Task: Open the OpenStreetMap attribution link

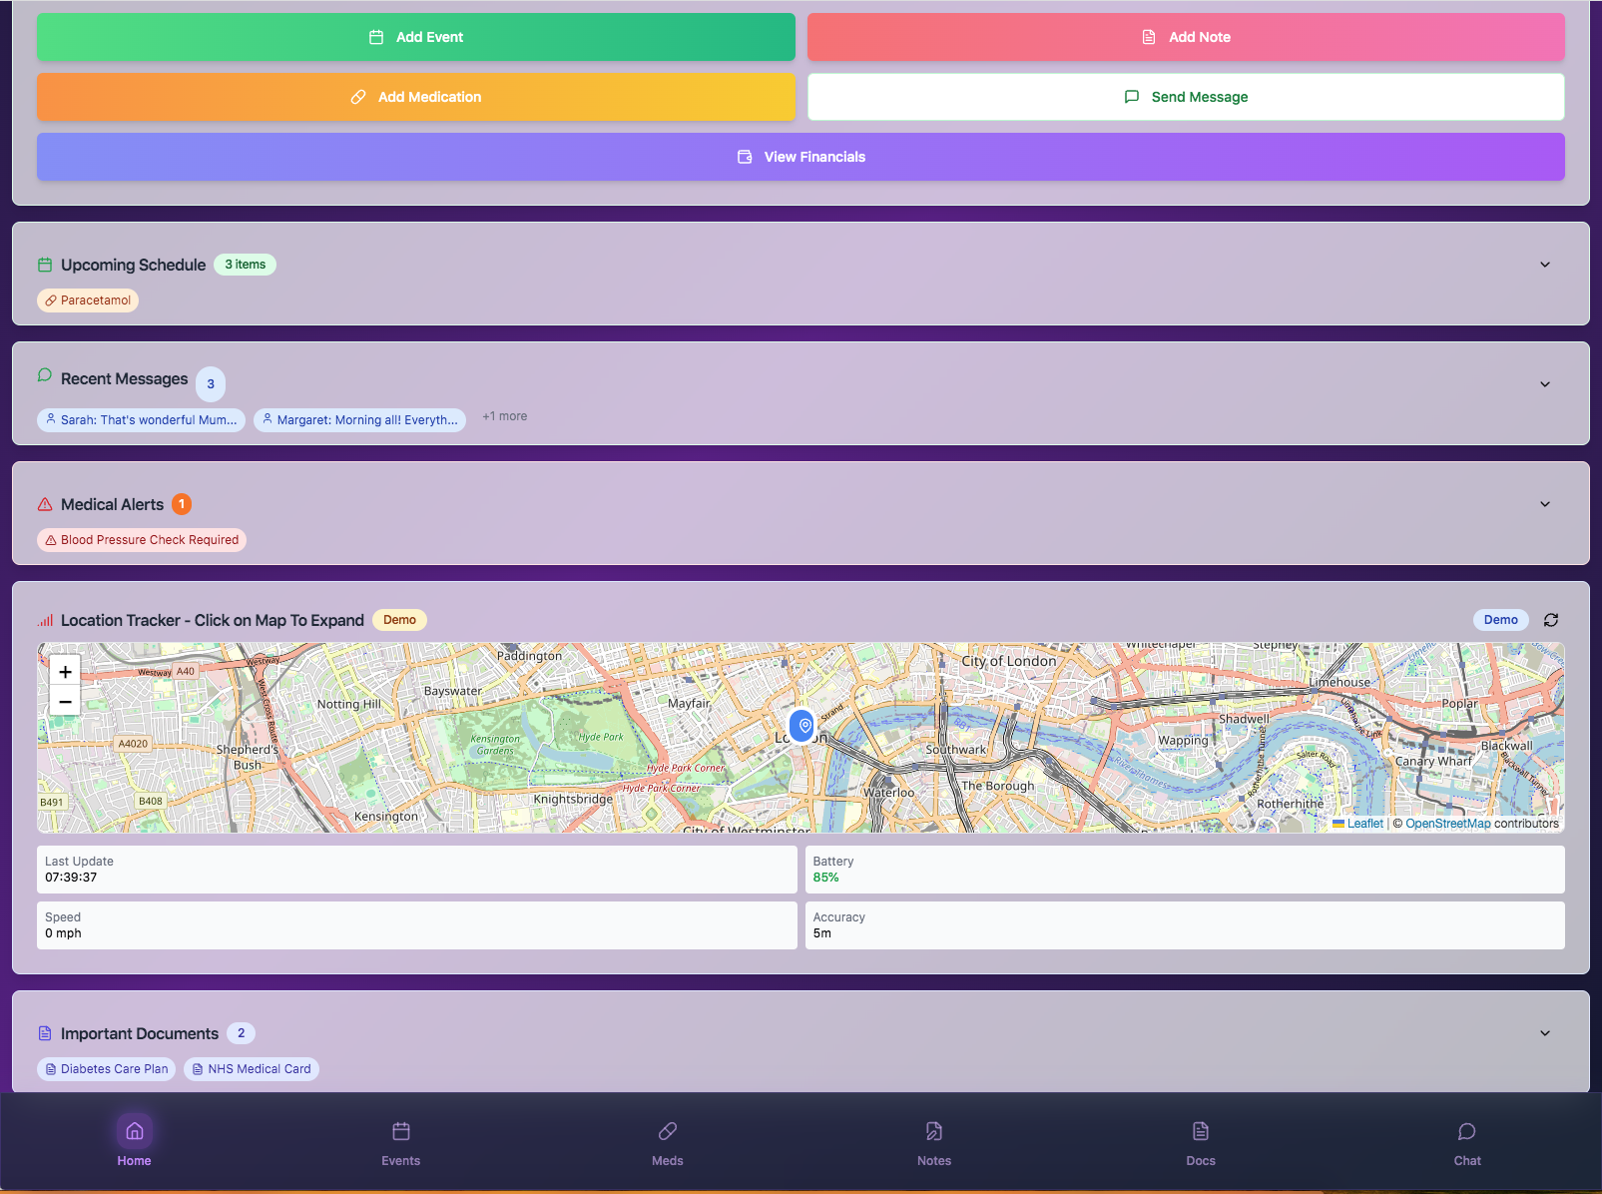Action: point(1447,823)
